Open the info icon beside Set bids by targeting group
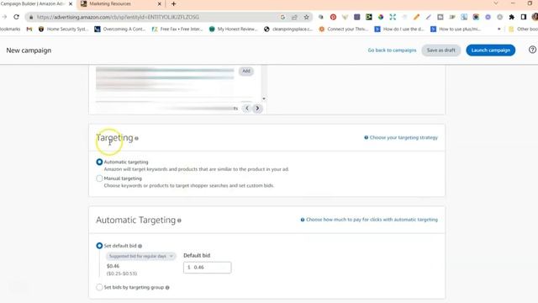The width and height of the screenshot is (538, 303). tap(167, 288)
